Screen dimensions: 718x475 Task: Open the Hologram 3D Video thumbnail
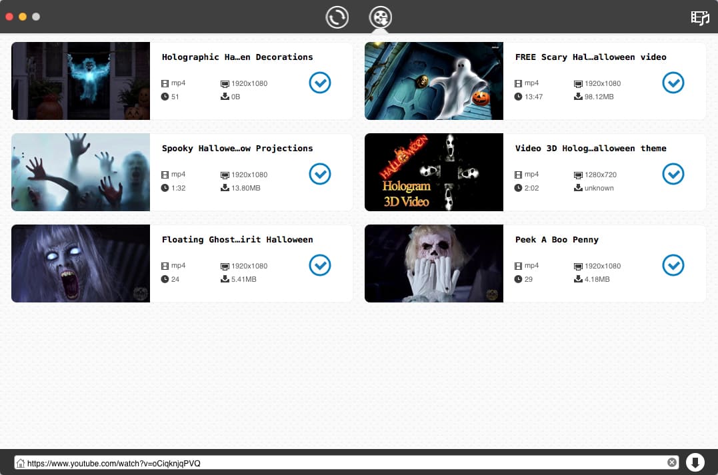click(433, 172)
